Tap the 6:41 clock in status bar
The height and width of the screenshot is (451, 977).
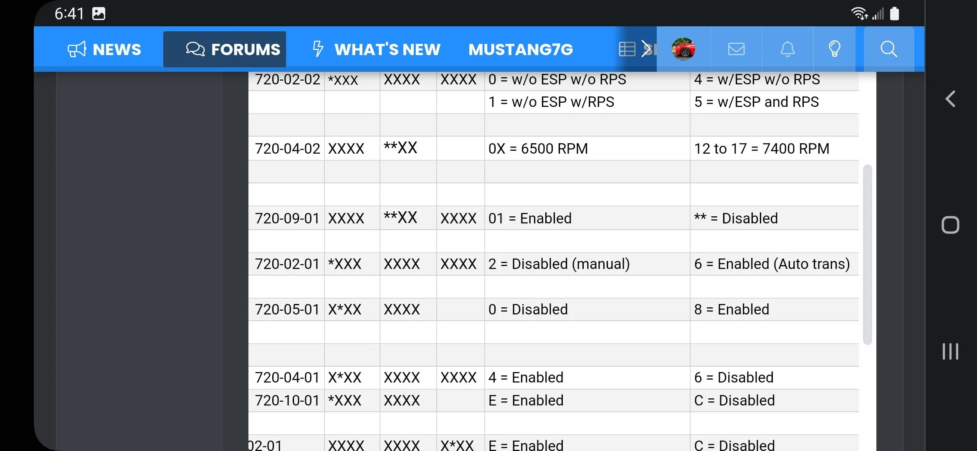coord(69,14)
